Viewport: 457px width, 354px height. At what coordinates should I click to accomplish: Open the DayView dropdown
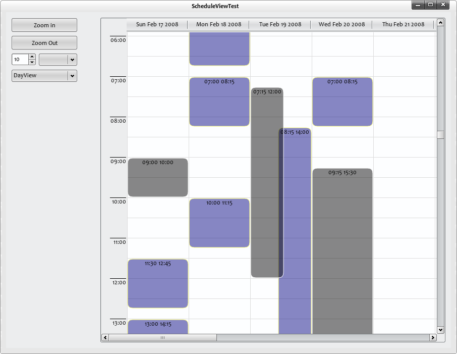[44, 76]
